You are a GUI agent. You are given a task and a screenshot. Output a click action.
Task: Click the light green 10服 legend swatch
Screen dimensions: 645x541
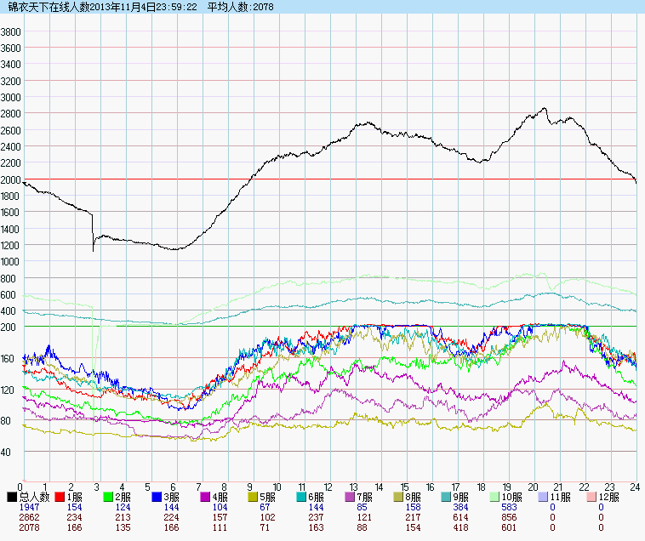497,497
